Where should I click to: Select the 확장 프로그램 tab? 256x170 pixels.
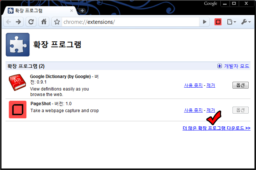click(x=40, y=11)
